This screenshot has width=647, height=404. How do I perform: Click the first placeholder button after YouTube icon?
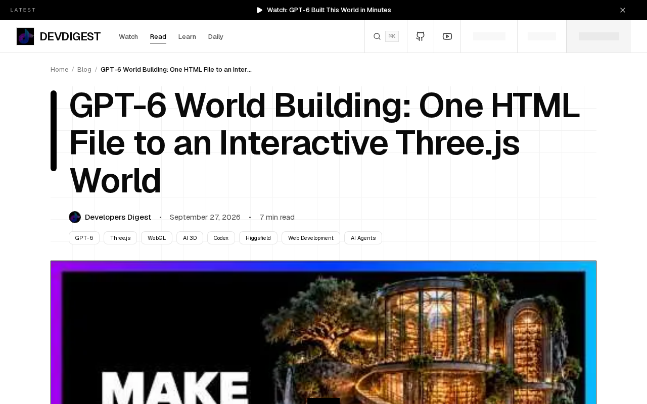489,36
